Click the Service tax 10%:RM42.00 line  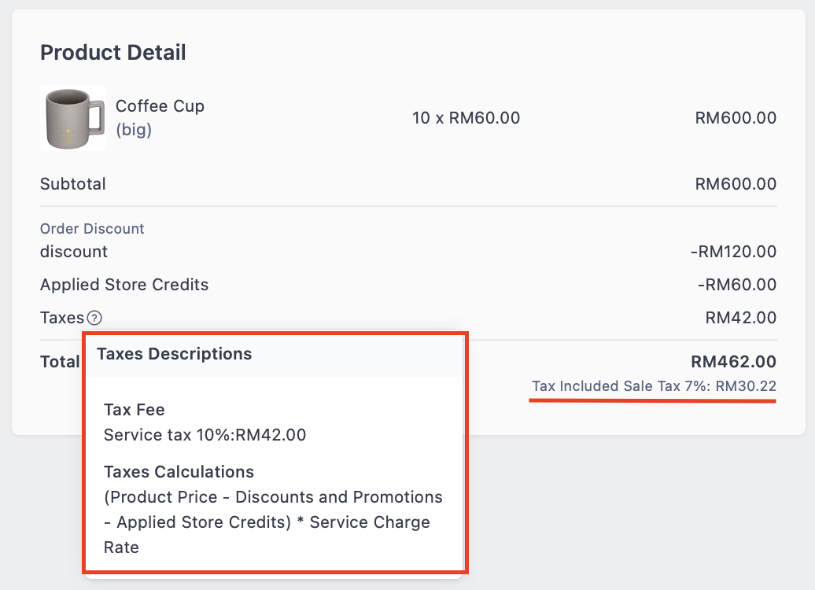pos(205,435)
